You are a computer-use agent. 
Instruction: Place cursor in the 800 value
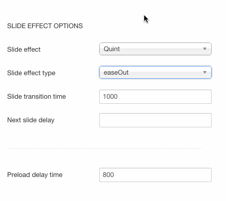(108, 175)
